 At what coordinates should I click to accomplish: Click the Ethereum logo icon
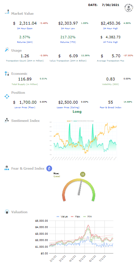coord(50,169)
